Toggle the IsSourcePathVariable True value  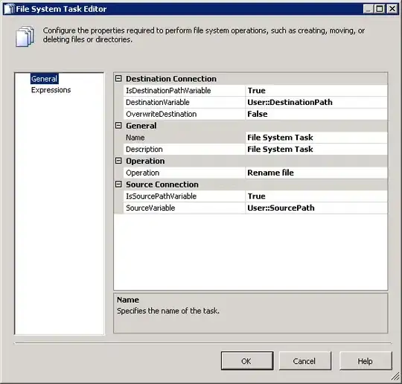[x=316, y=196]
